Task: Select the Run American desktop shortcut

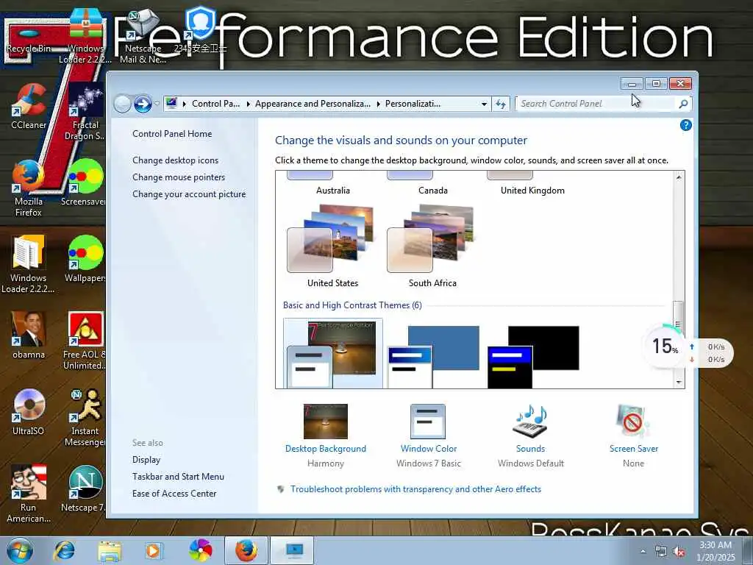Action: tap(29, 494)
